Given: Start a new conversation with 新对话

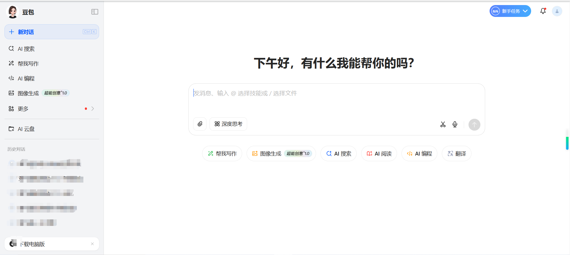Looking at the screenshot, I should (52, 32).
